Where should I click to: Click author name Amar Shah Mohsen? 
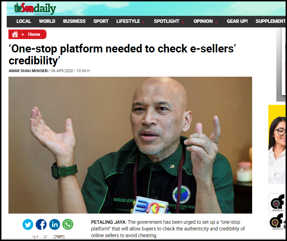tap(28, 71)
